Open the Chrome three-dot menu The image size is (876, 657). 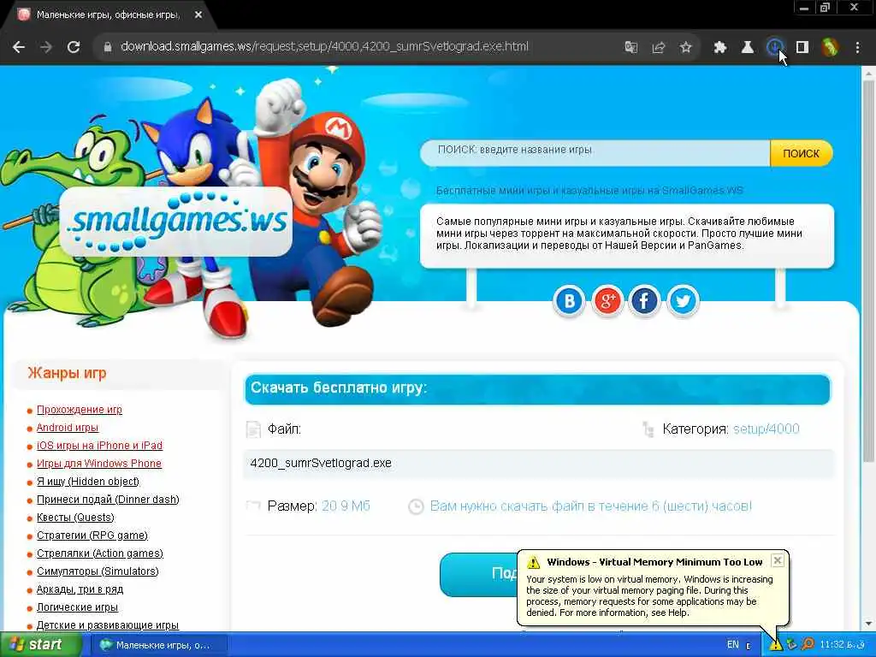click(857, 48)
